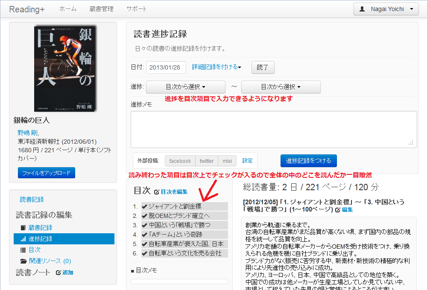Open the 読書記録 sidebar link
The width and height of the screenshot is (427, 290).
32,200
